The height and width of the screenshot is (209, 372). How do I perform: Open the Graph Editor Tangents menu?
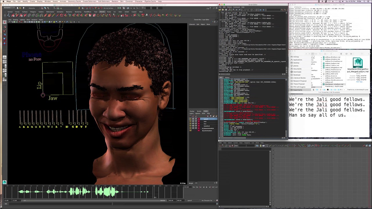click(247, 143)
